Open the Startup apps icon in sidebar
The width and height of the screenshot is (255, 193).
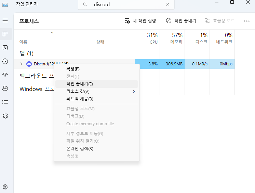pos(5,75)
